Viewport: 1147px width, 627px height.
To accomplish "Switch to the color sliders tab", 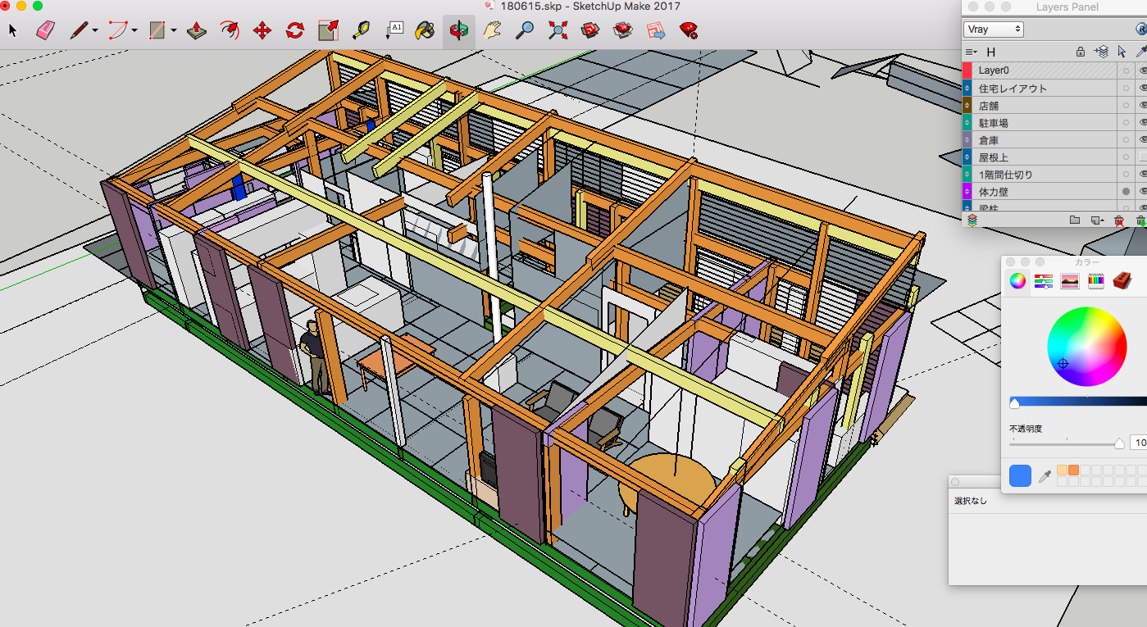I will point(1043,281).
